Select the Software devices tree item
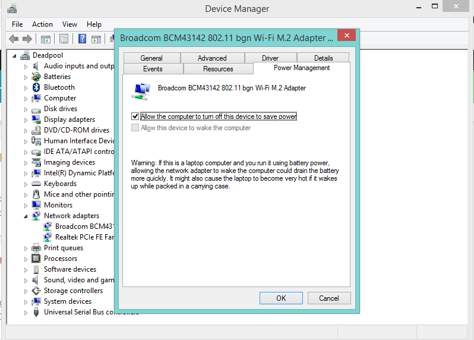Viewport: 474px width, 340px height. pyautogui.click(x=70, y=269)
